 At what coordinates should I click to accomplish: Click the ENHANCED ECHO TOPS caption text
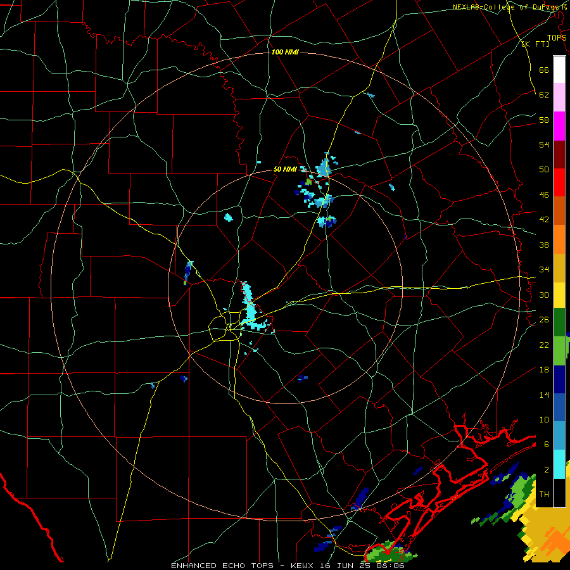coord(222,566)
